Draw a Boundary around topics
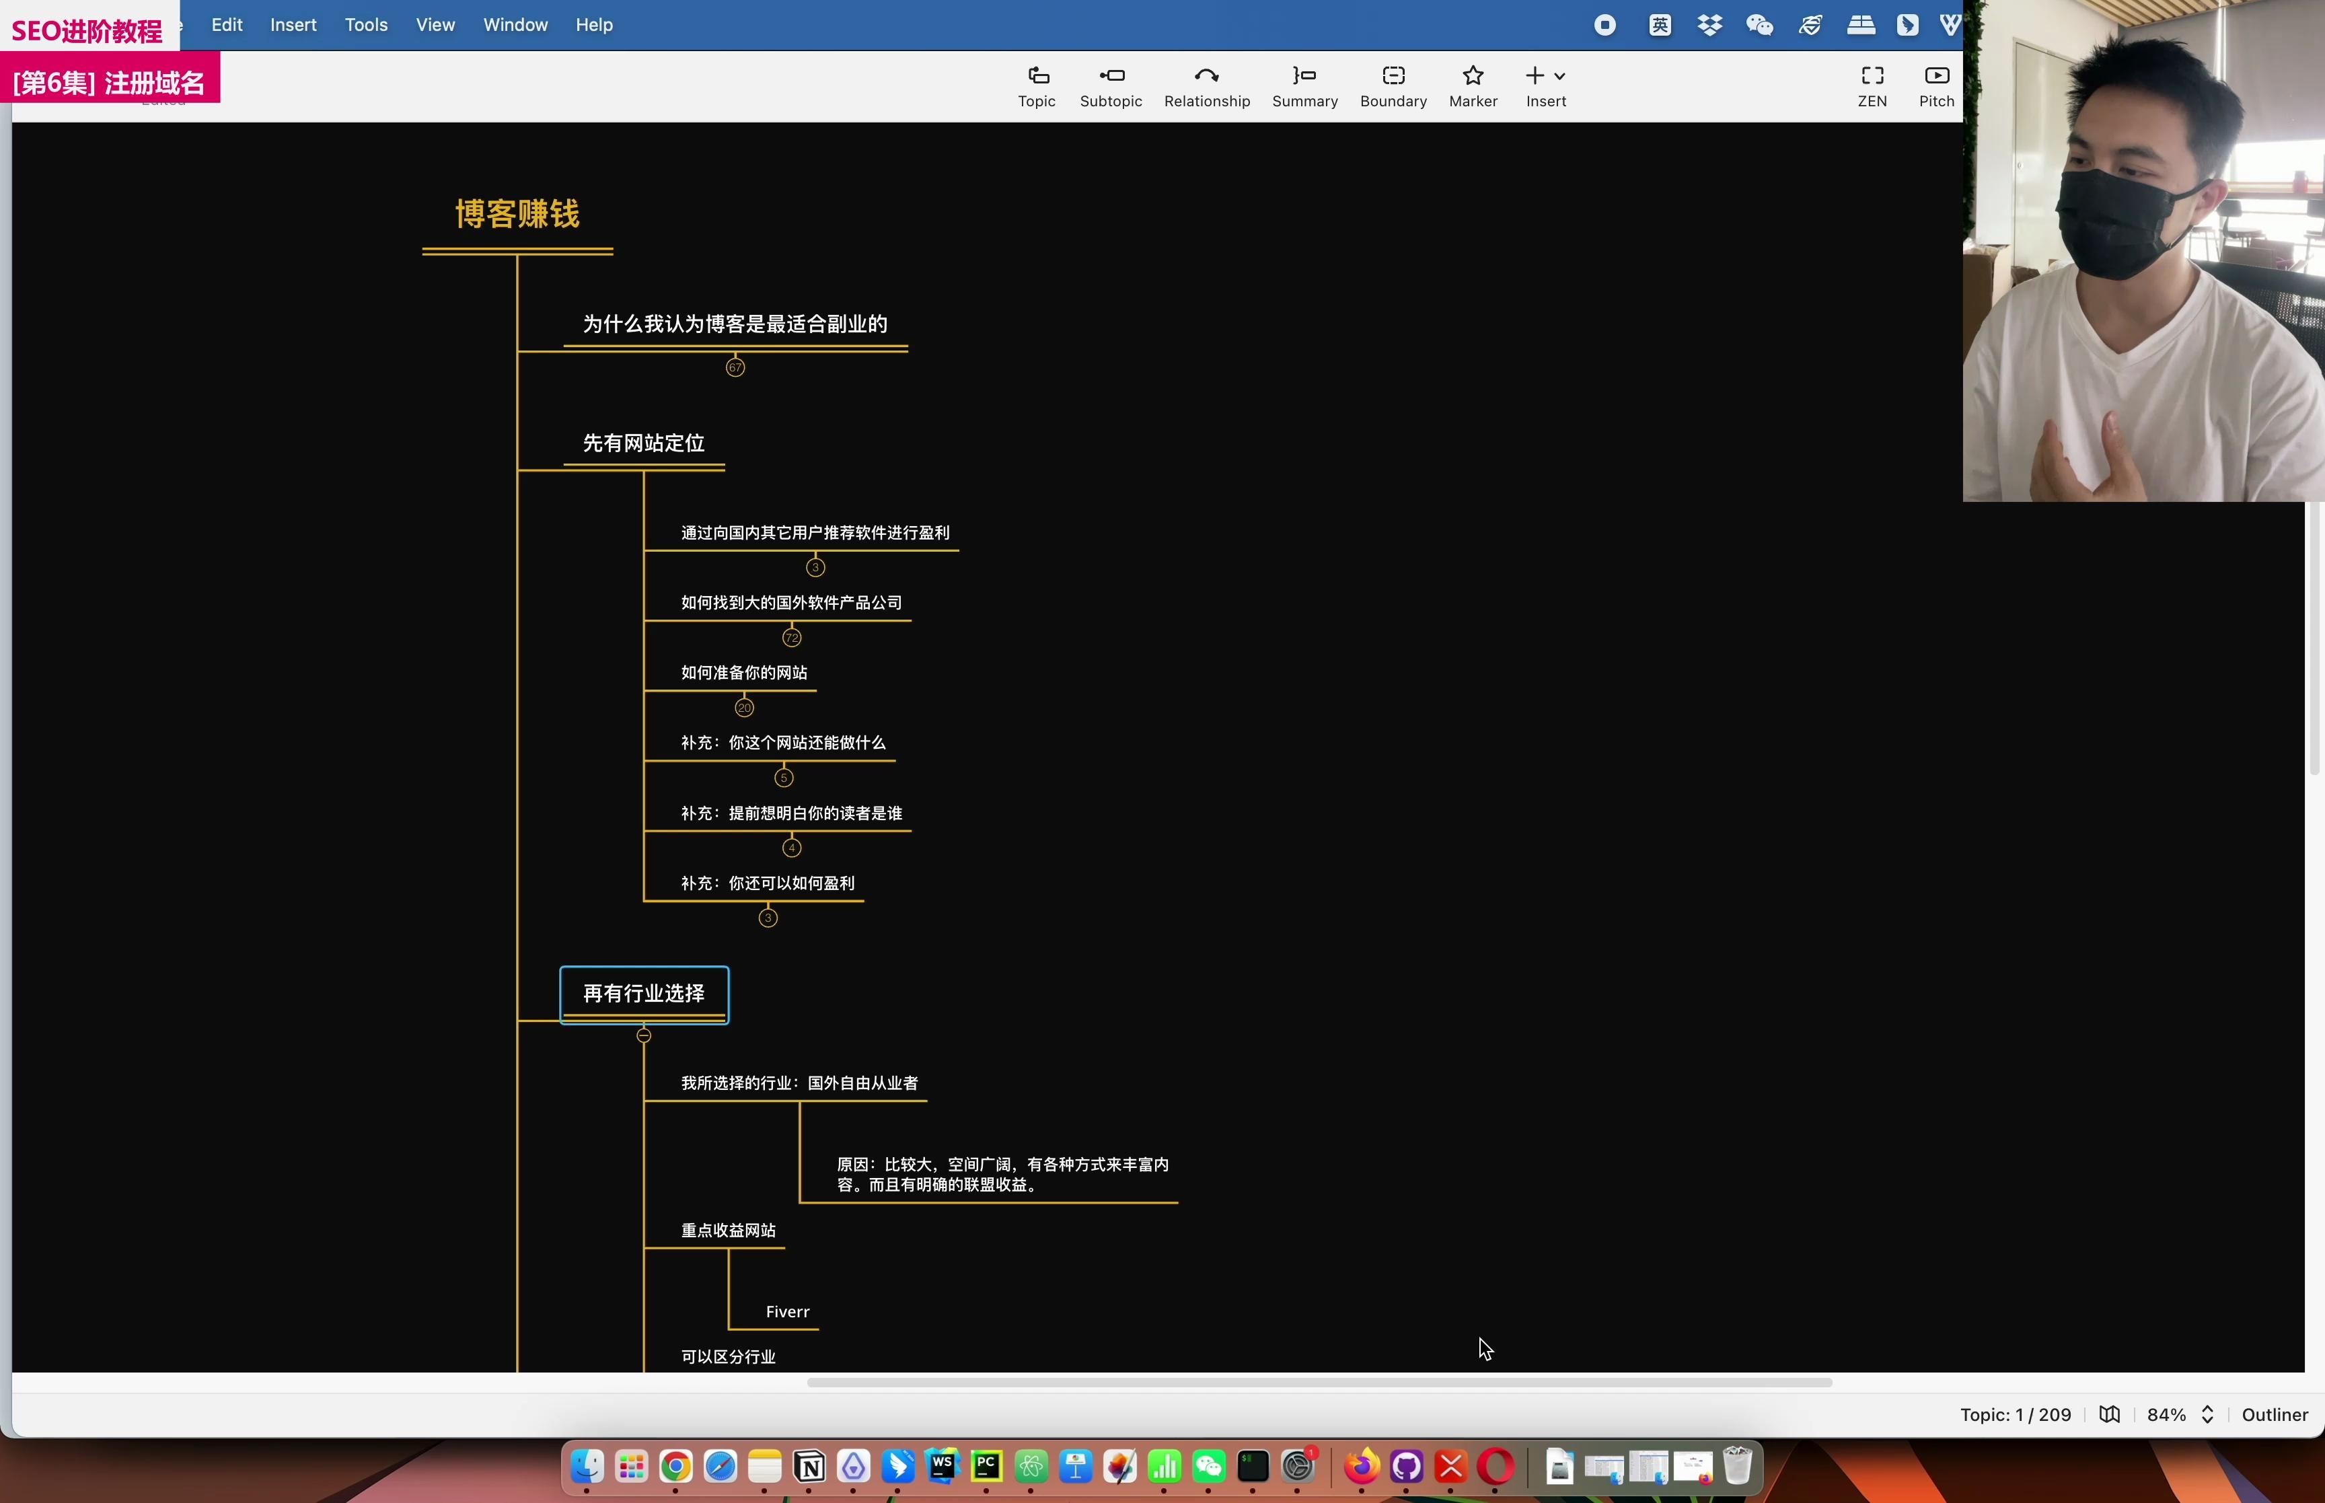This screenshot has height=1503, width=2325. coord(1393,87)
